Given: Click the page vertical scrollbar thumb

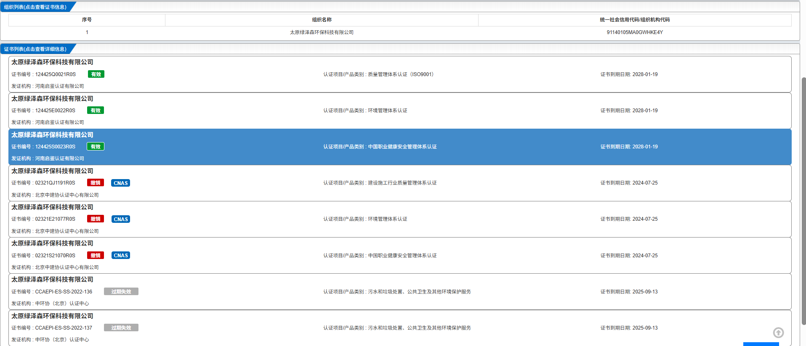Looking at the screenshot, I should pyautogui.click(x=803, y=201).
